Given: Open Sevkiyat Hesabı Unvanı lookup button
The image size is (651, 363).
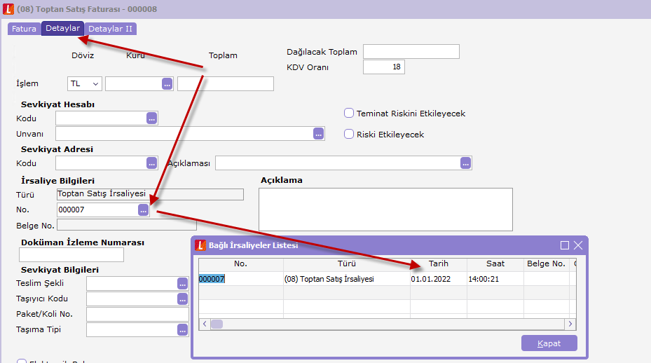Looking at the screenshot, I should [x=318, y=133].
